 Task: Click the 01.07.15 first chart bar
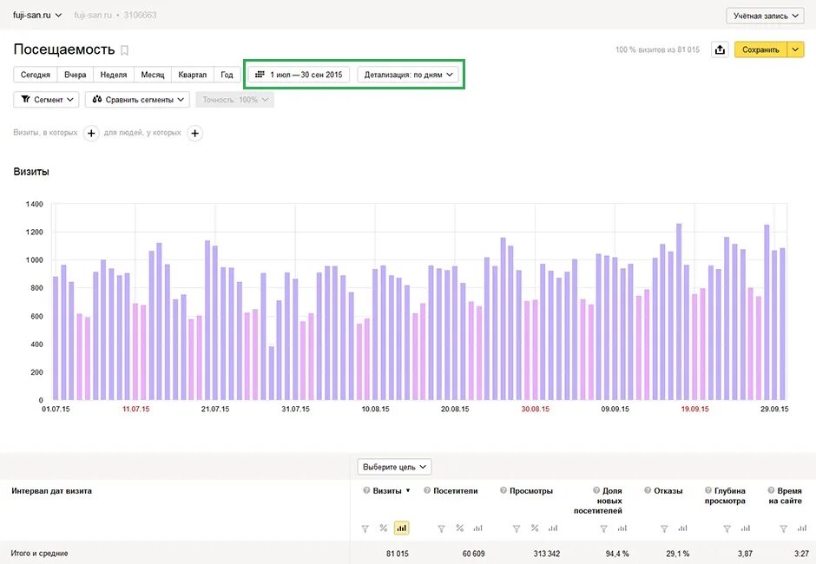56,338
